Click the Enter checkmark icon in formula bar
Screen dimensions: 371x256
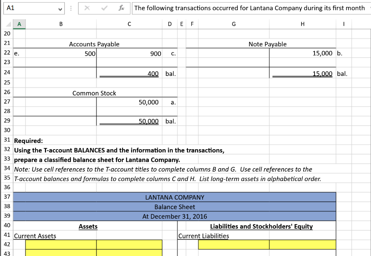coord(104,8)
